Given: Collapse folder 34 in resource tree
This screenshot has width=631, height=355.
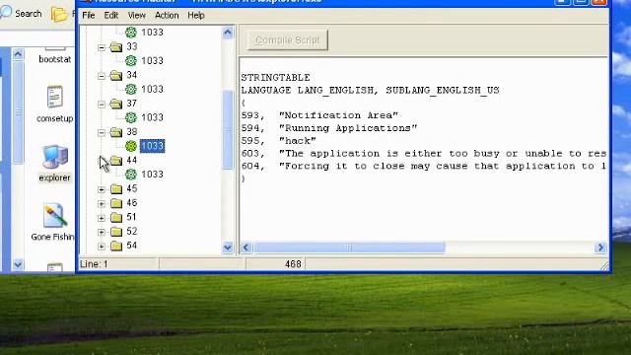Looking at the screenshot, I should 102,76.
